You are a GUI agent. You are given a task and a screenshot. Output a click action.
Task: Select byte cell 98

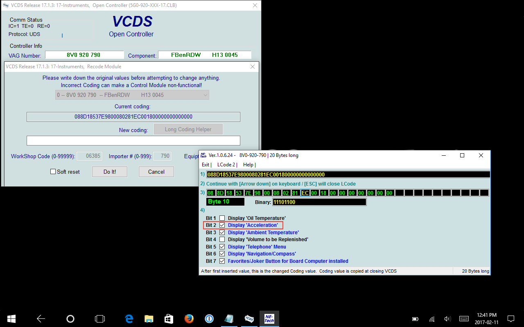258,193
